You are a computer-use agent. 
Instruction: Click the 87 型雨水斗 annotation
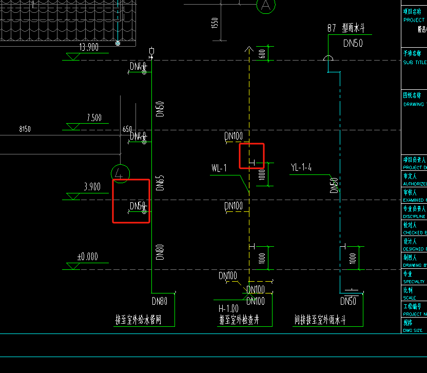pos(346,28)
